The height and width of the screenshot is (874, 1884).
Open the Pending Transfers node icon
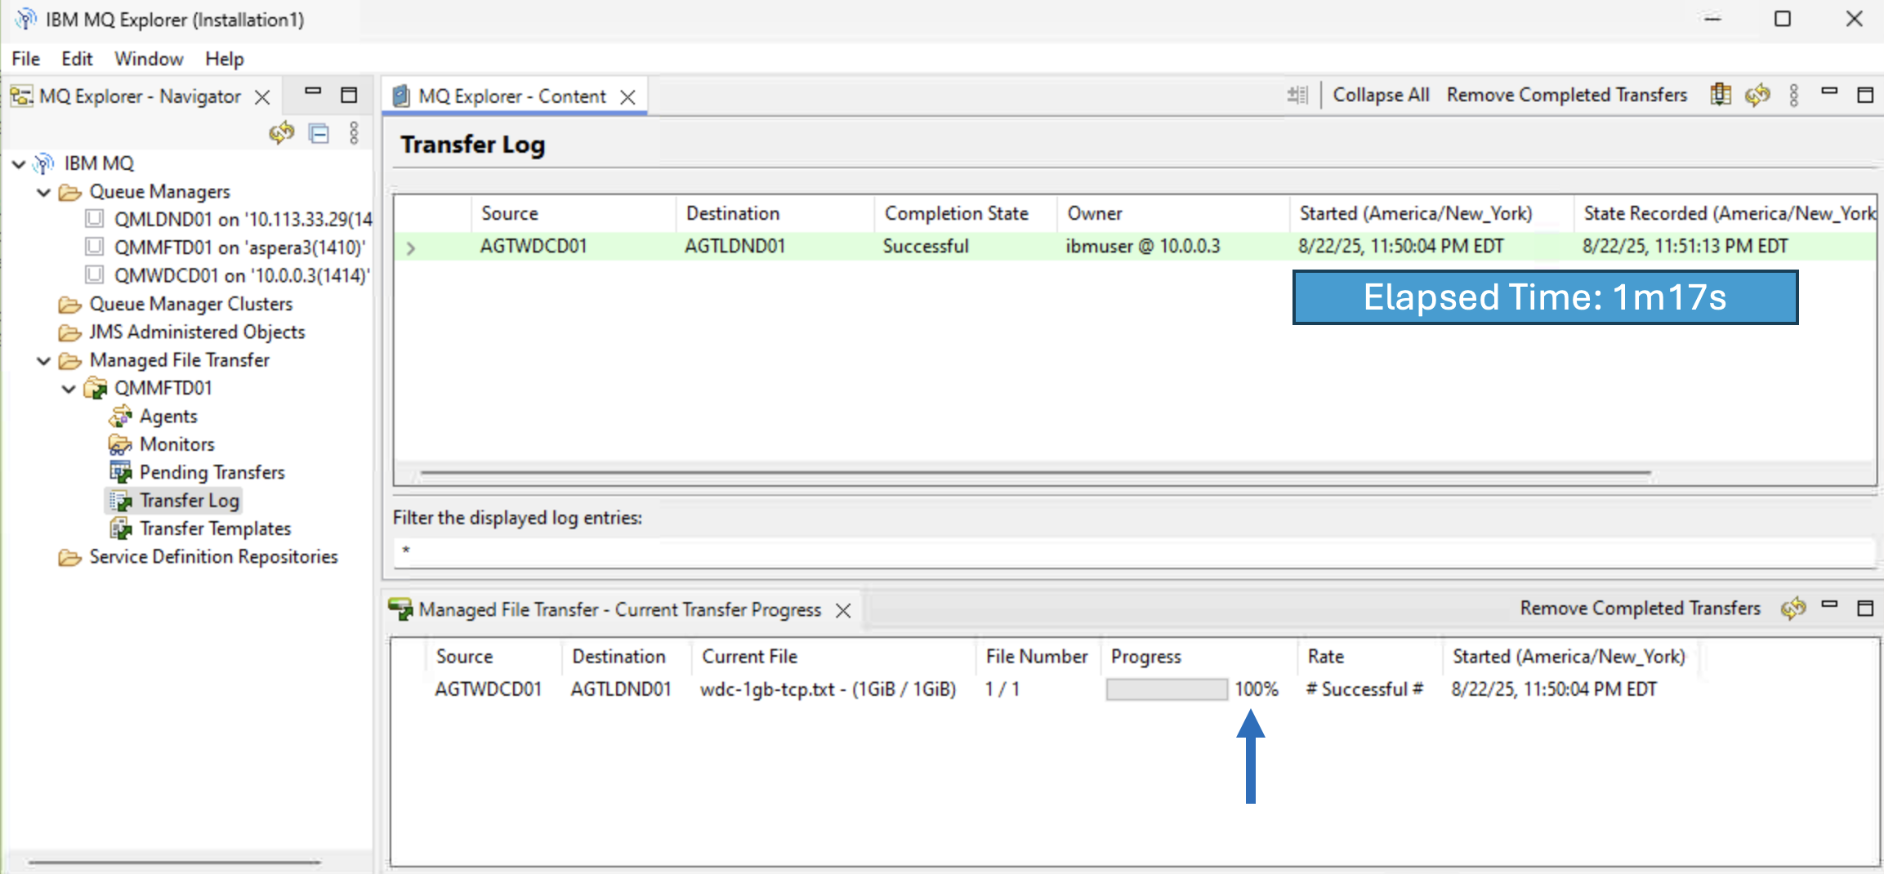point(120,472)
